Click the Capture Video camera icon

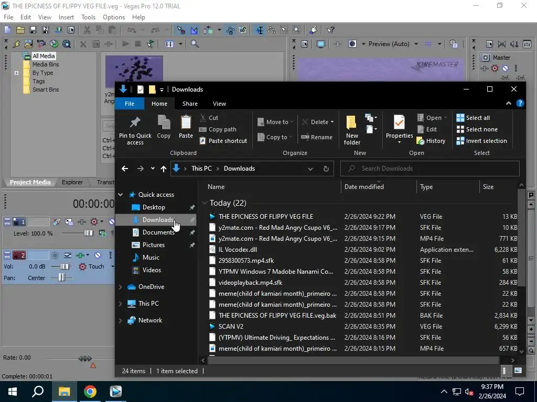coord(41,44)
